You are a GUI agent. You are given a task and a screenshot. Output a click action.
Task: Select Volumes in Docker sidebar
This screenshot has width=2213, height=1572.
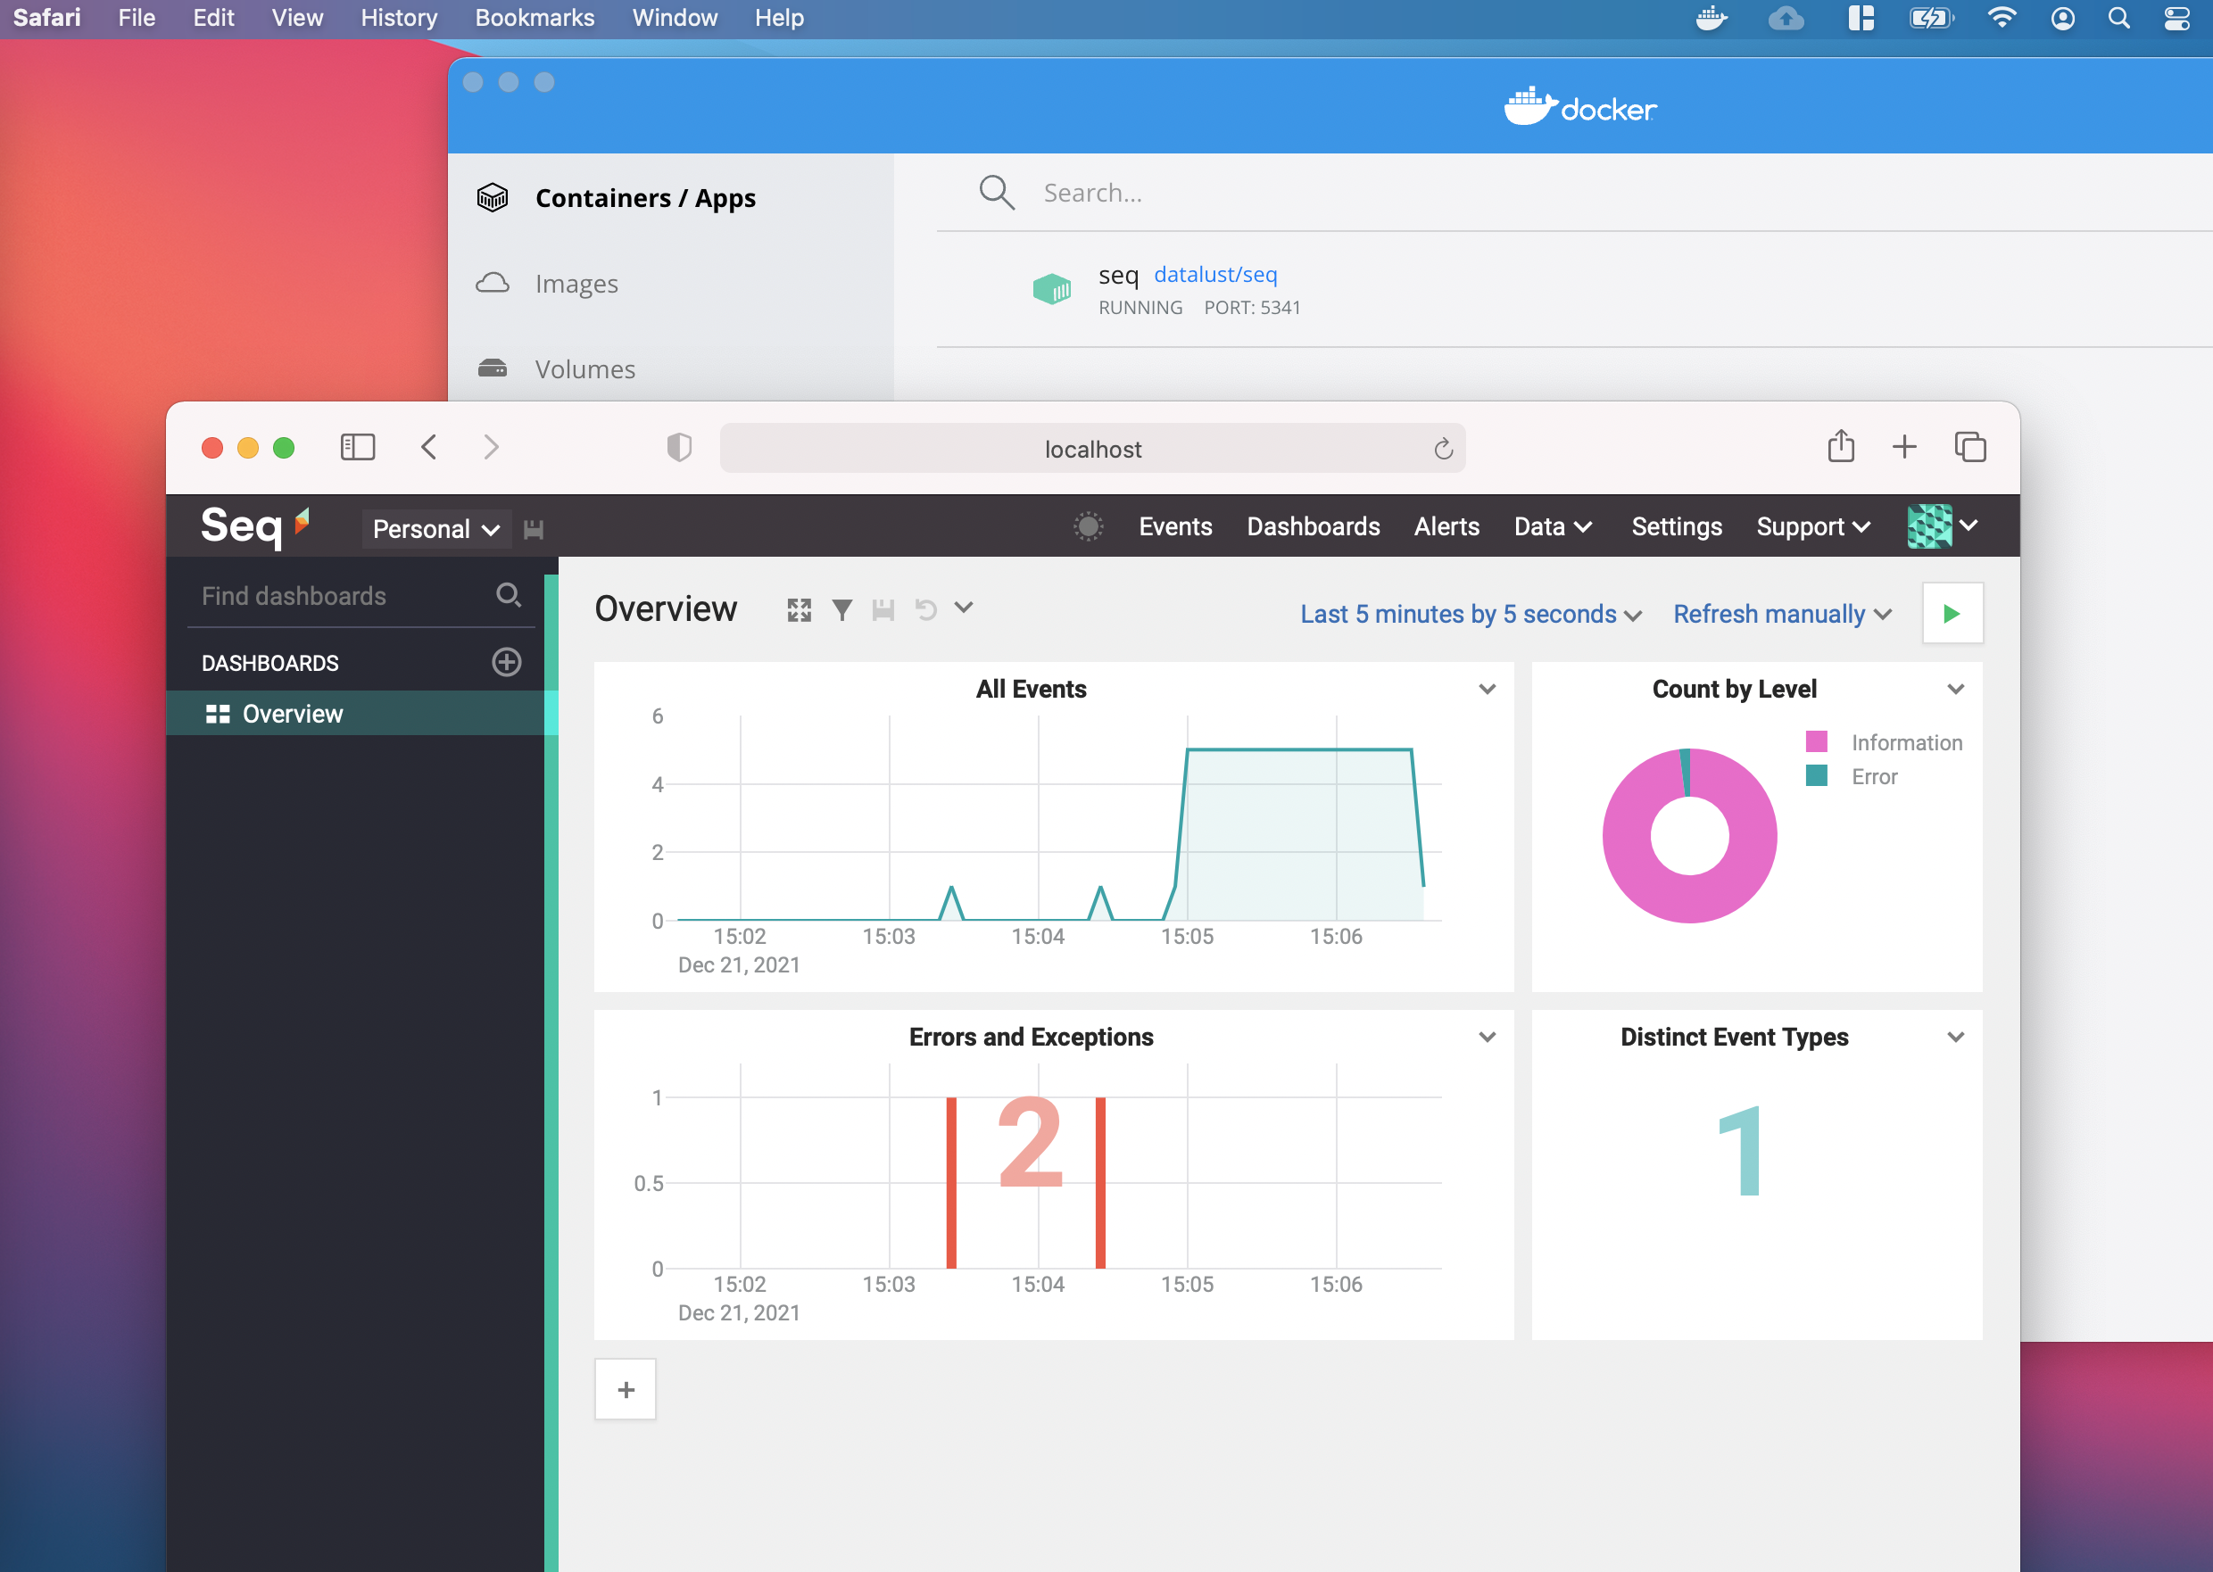pos(671,368)
